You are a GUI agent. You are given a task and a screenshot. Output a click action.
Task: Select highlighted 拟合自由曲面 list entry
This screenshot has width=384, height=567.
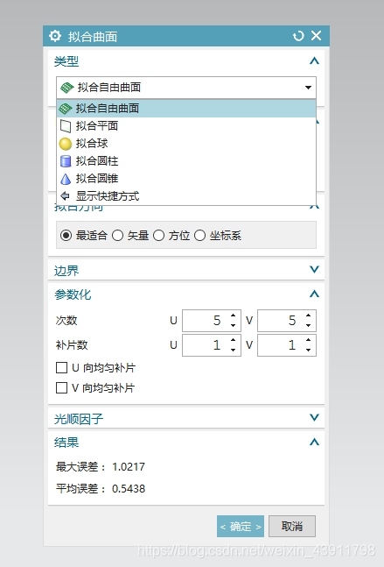186,109
